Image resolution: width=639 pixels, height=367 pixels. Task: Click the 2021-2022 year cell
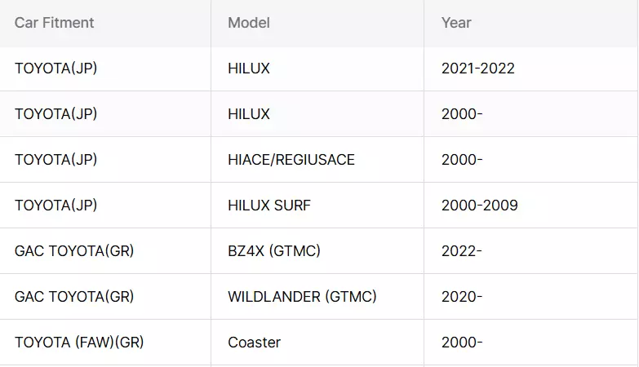[x=530, y=69]
